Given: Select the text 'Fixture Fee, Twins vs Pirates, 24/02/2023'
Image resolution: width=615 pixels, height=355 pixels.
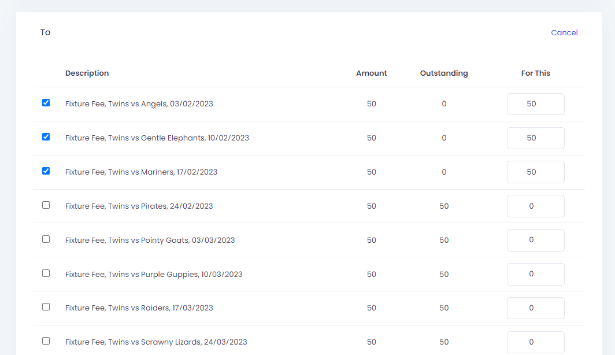Looking at the screenshot, I should (x=139, y=206).
